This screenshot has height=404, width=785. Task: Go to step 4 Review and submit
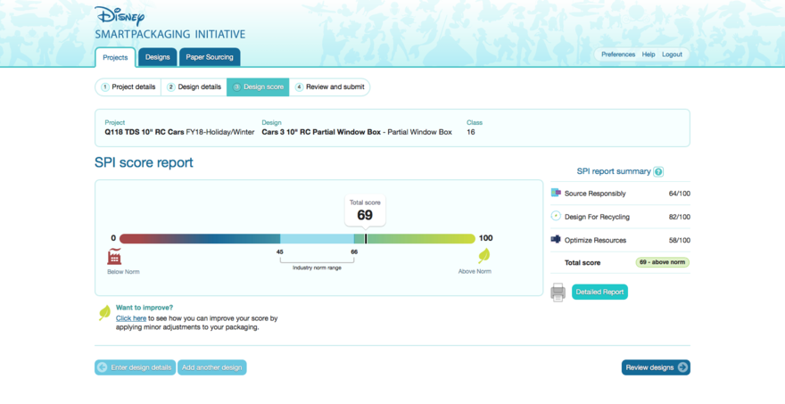pos(329,87)
